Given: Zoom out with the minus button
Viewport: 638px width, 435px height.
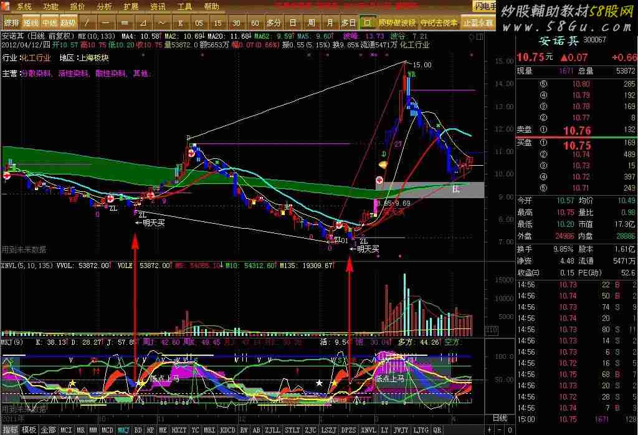Looking at the screenshot, I should click(x=500, y=430).
